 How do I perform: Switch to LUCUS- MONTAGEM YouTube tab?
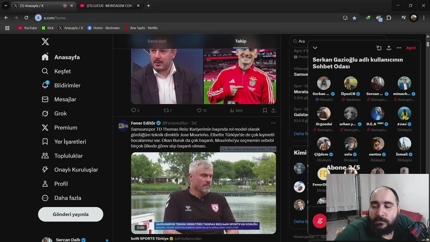(x=110, y=6)
